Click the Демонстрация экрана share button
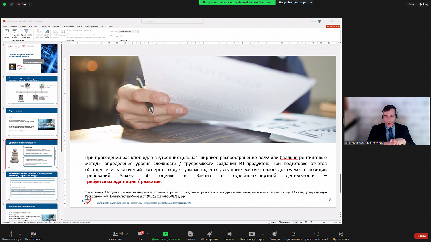The height and width of the screenshot is (242, 431). 166,236
